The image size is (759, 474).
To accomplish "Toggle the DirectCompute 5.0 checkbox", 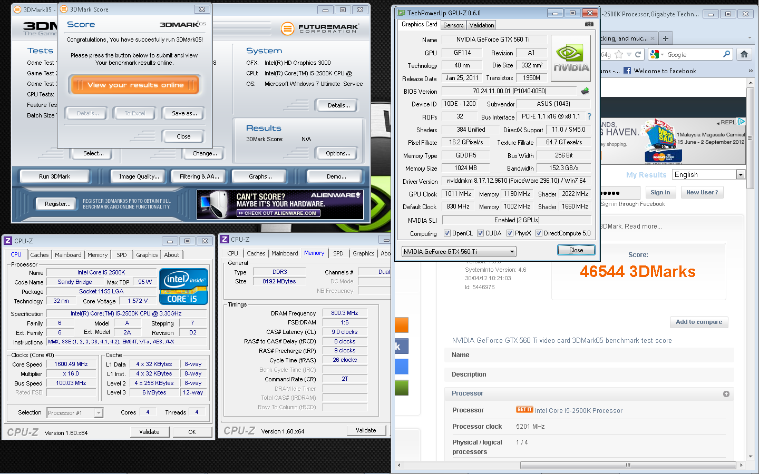I will click(539, 233).
